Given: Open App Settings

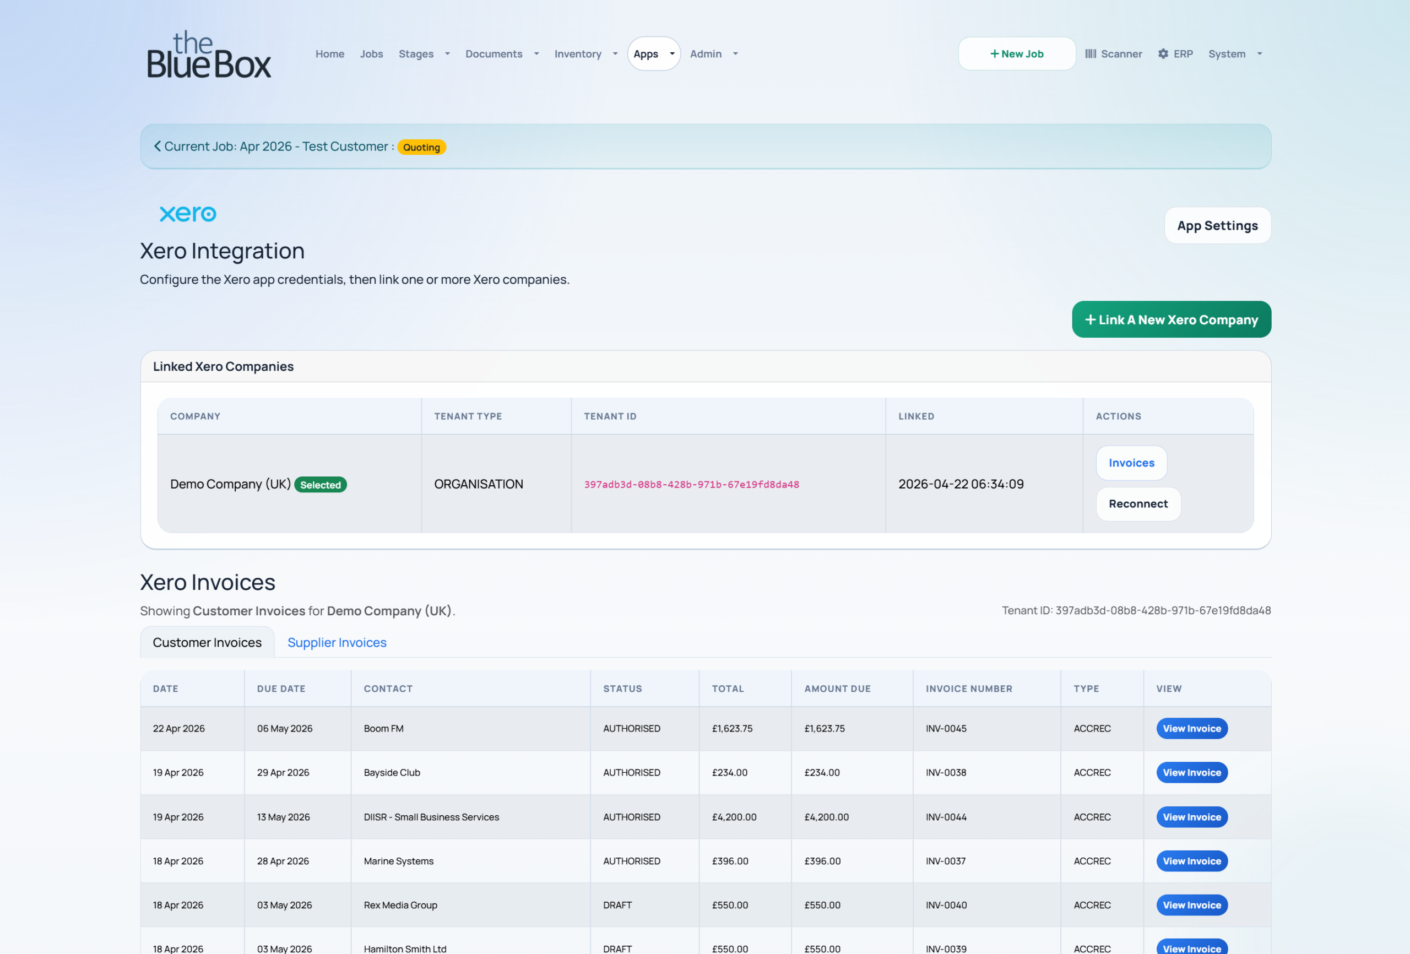Looking at the screenshot, I should click(1217, 226).
